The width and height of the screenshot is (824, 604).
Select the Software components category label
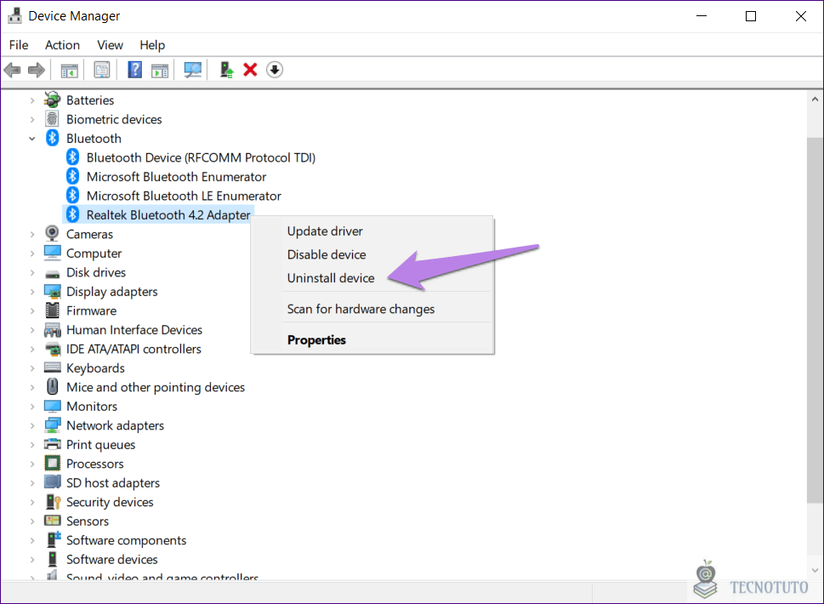tap(126, 540)
